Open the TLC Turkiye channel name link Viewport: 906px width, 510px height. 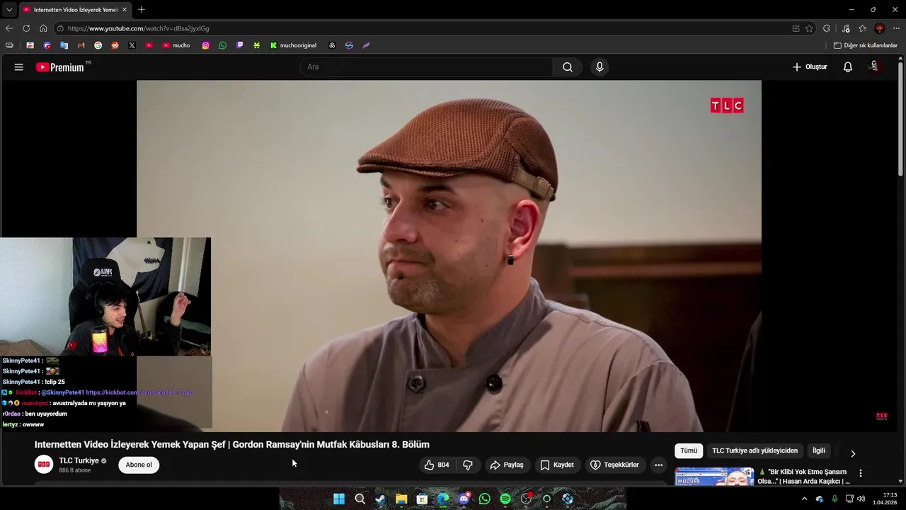click(x=79, y=460)
